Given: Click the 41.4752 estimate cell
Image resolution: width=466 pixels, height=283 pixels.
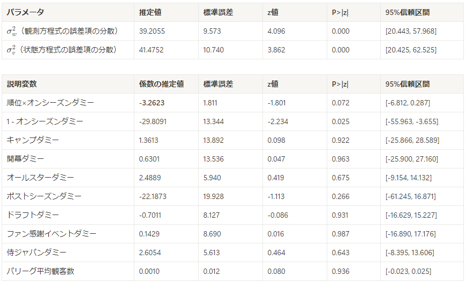Looking at the screenshot, I should pos(151,50).
